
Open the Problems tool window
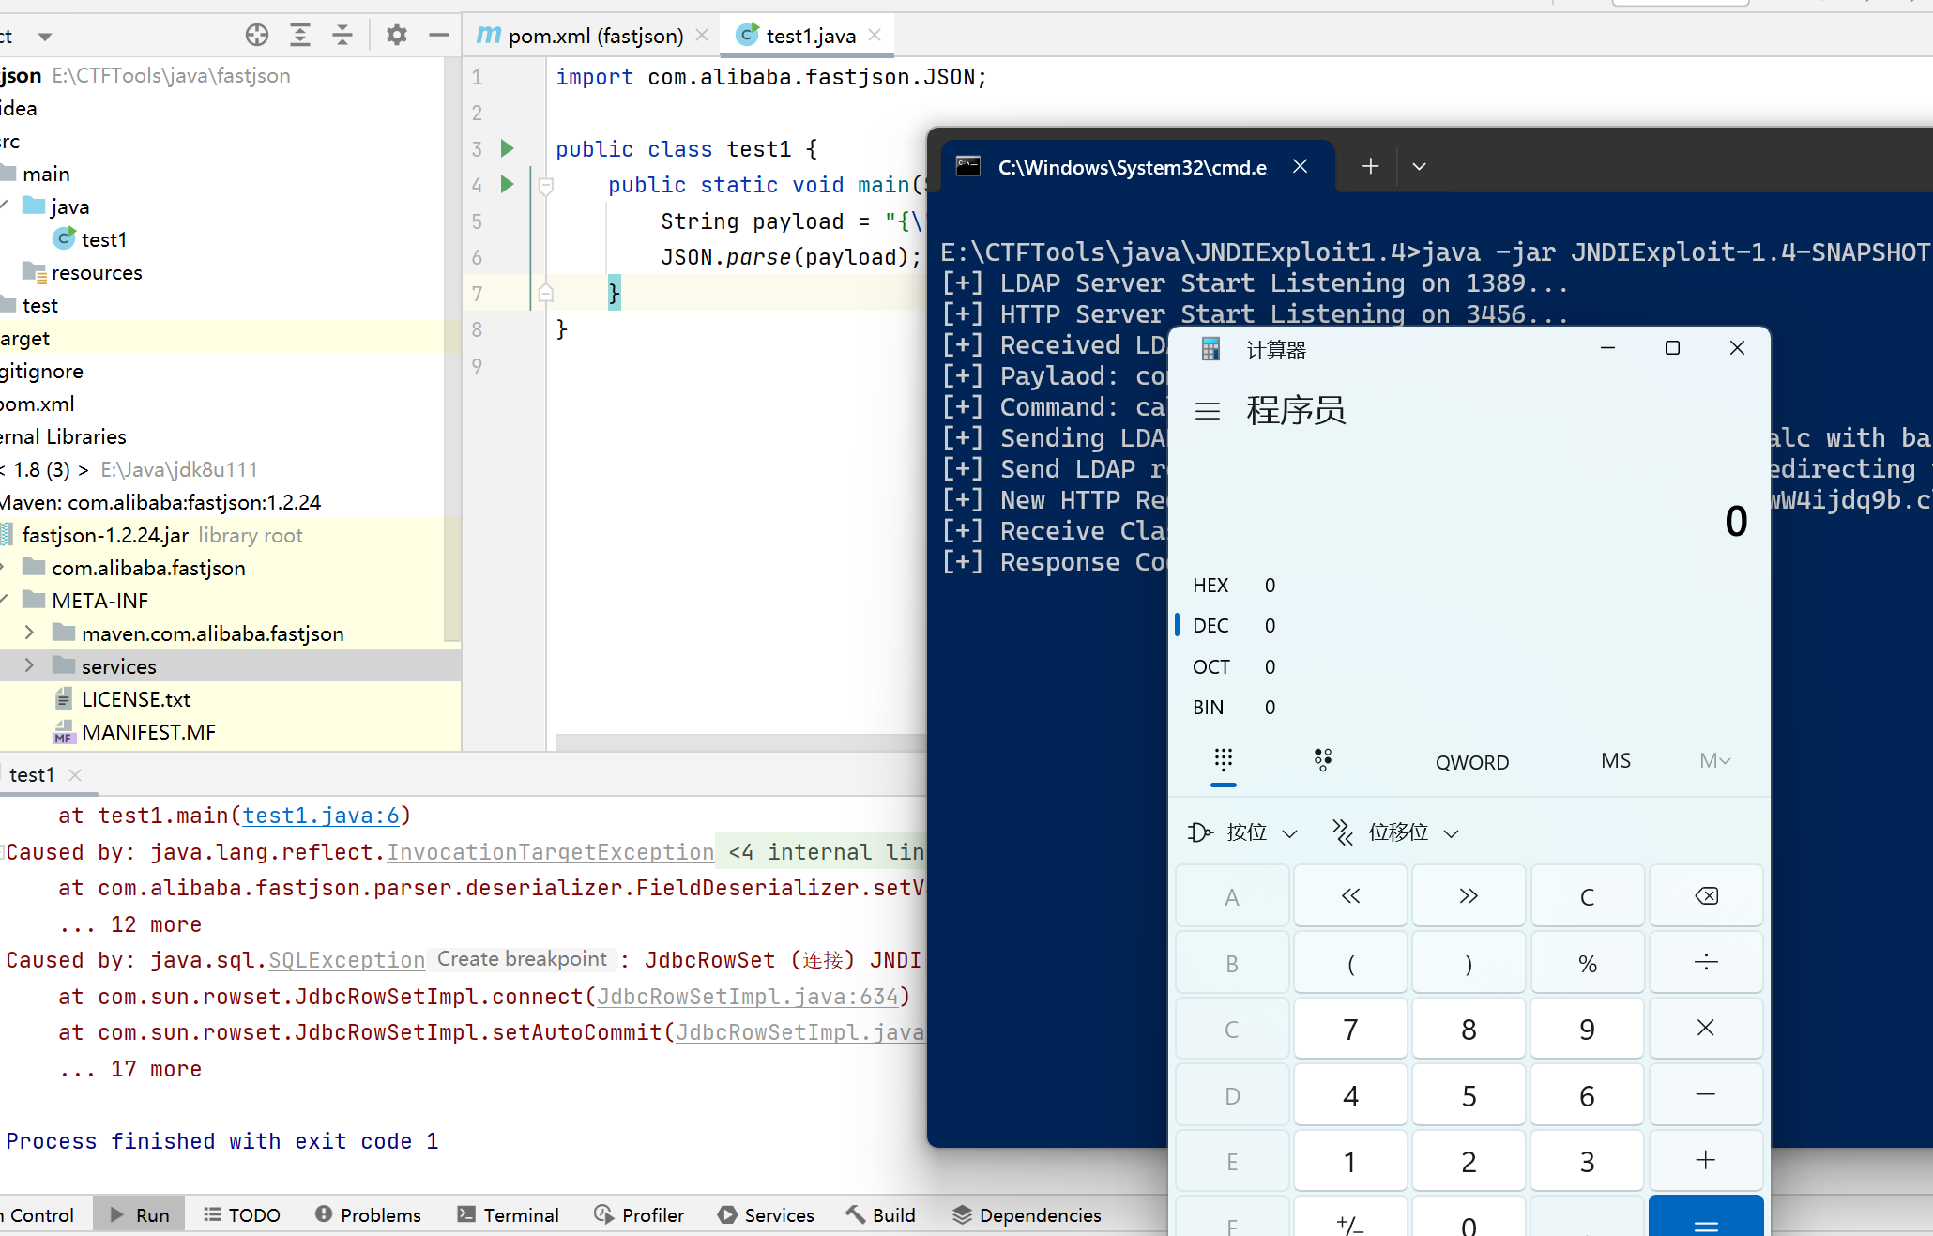click(x=368, y=1215)
